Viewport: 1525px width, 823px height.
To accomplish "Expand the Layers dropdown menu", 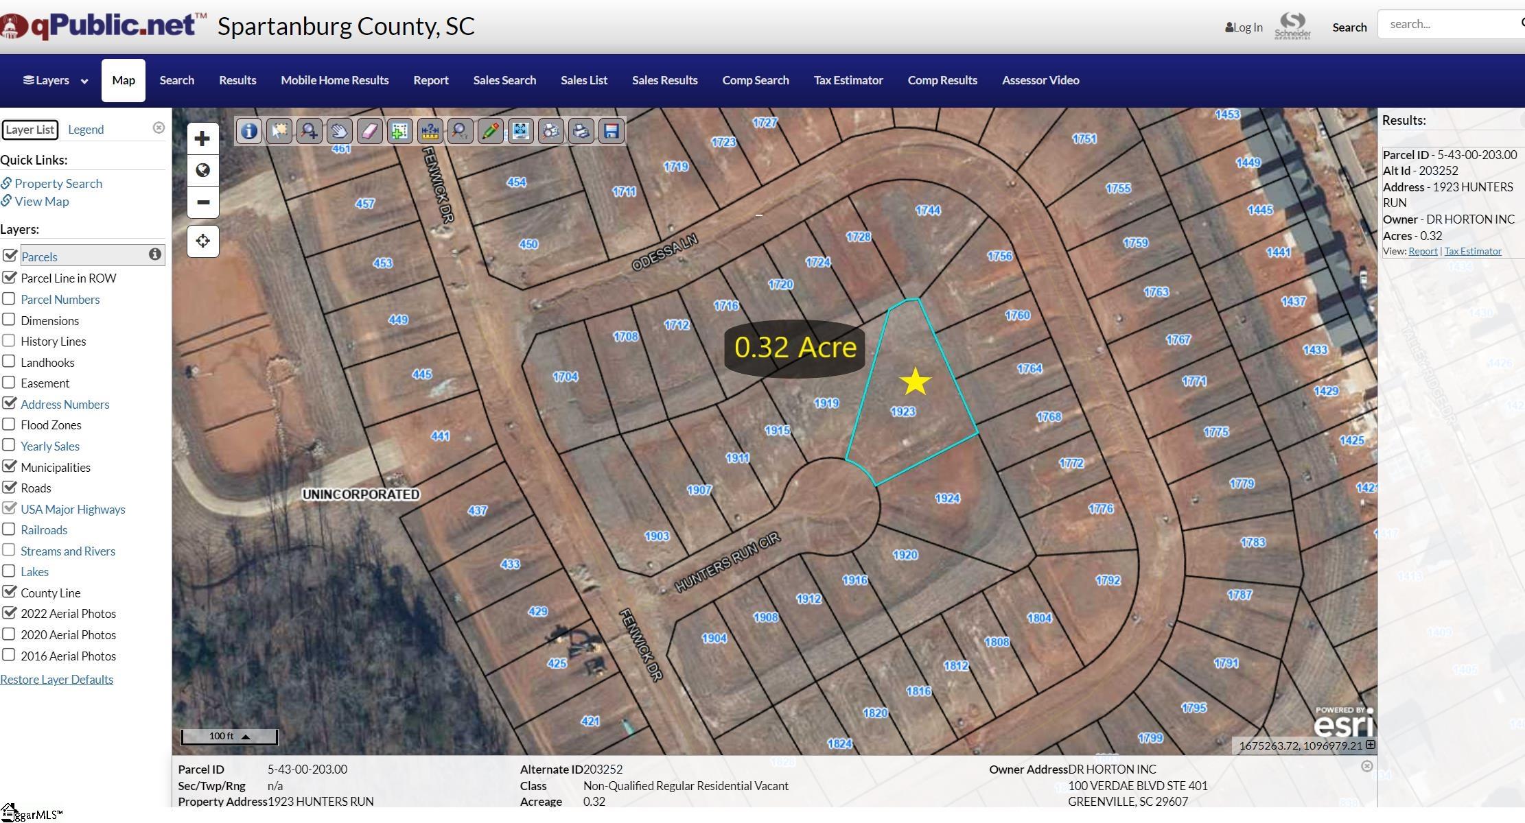I will (x=55, y=80).
